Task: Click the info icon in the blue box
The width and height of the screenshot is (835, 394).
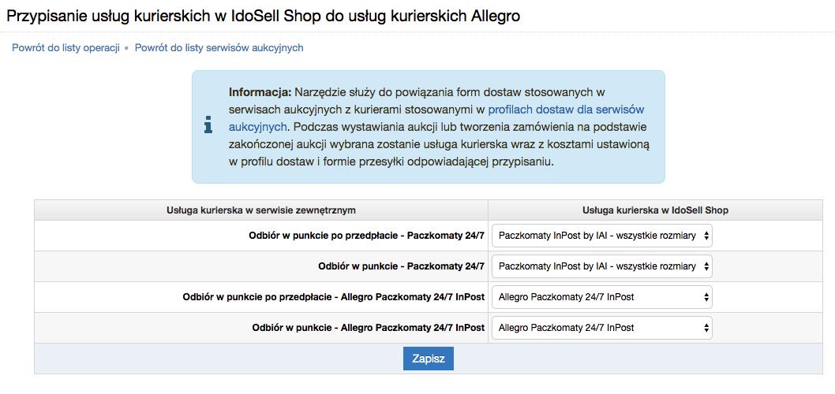Action: (208, 126)
